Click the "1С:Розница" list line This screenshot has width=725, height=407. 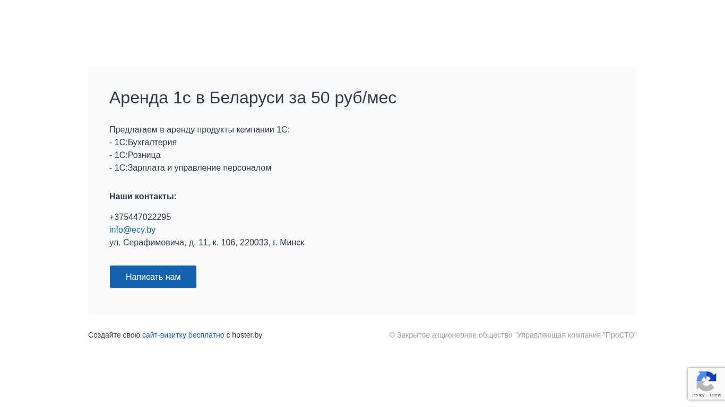[135, 155]
